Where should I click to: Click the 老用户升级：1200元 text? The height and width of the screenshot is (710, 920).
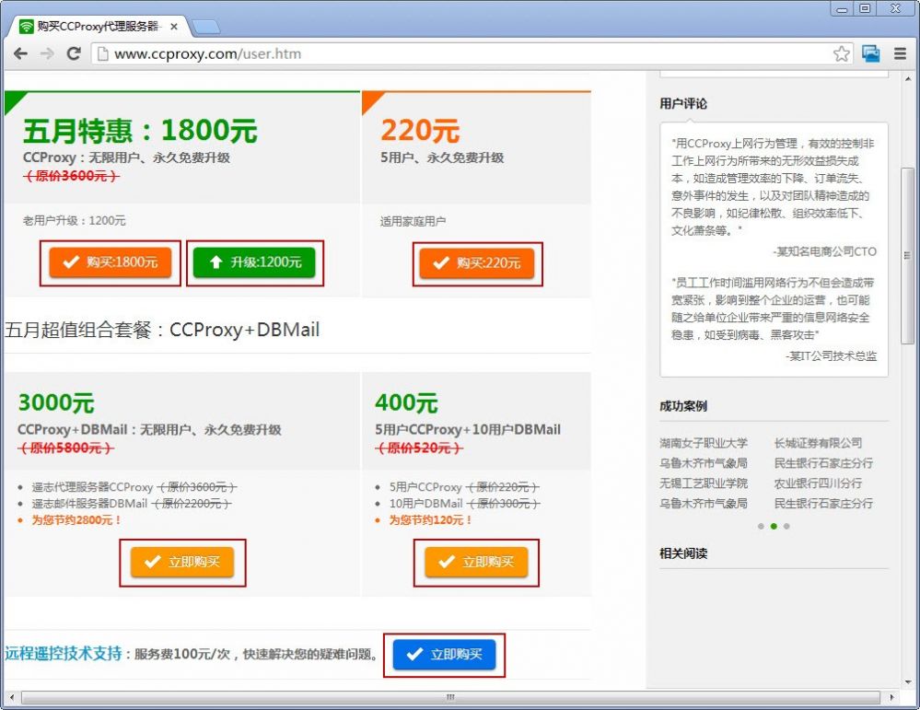pyautogui.click(x=74, y=221)
